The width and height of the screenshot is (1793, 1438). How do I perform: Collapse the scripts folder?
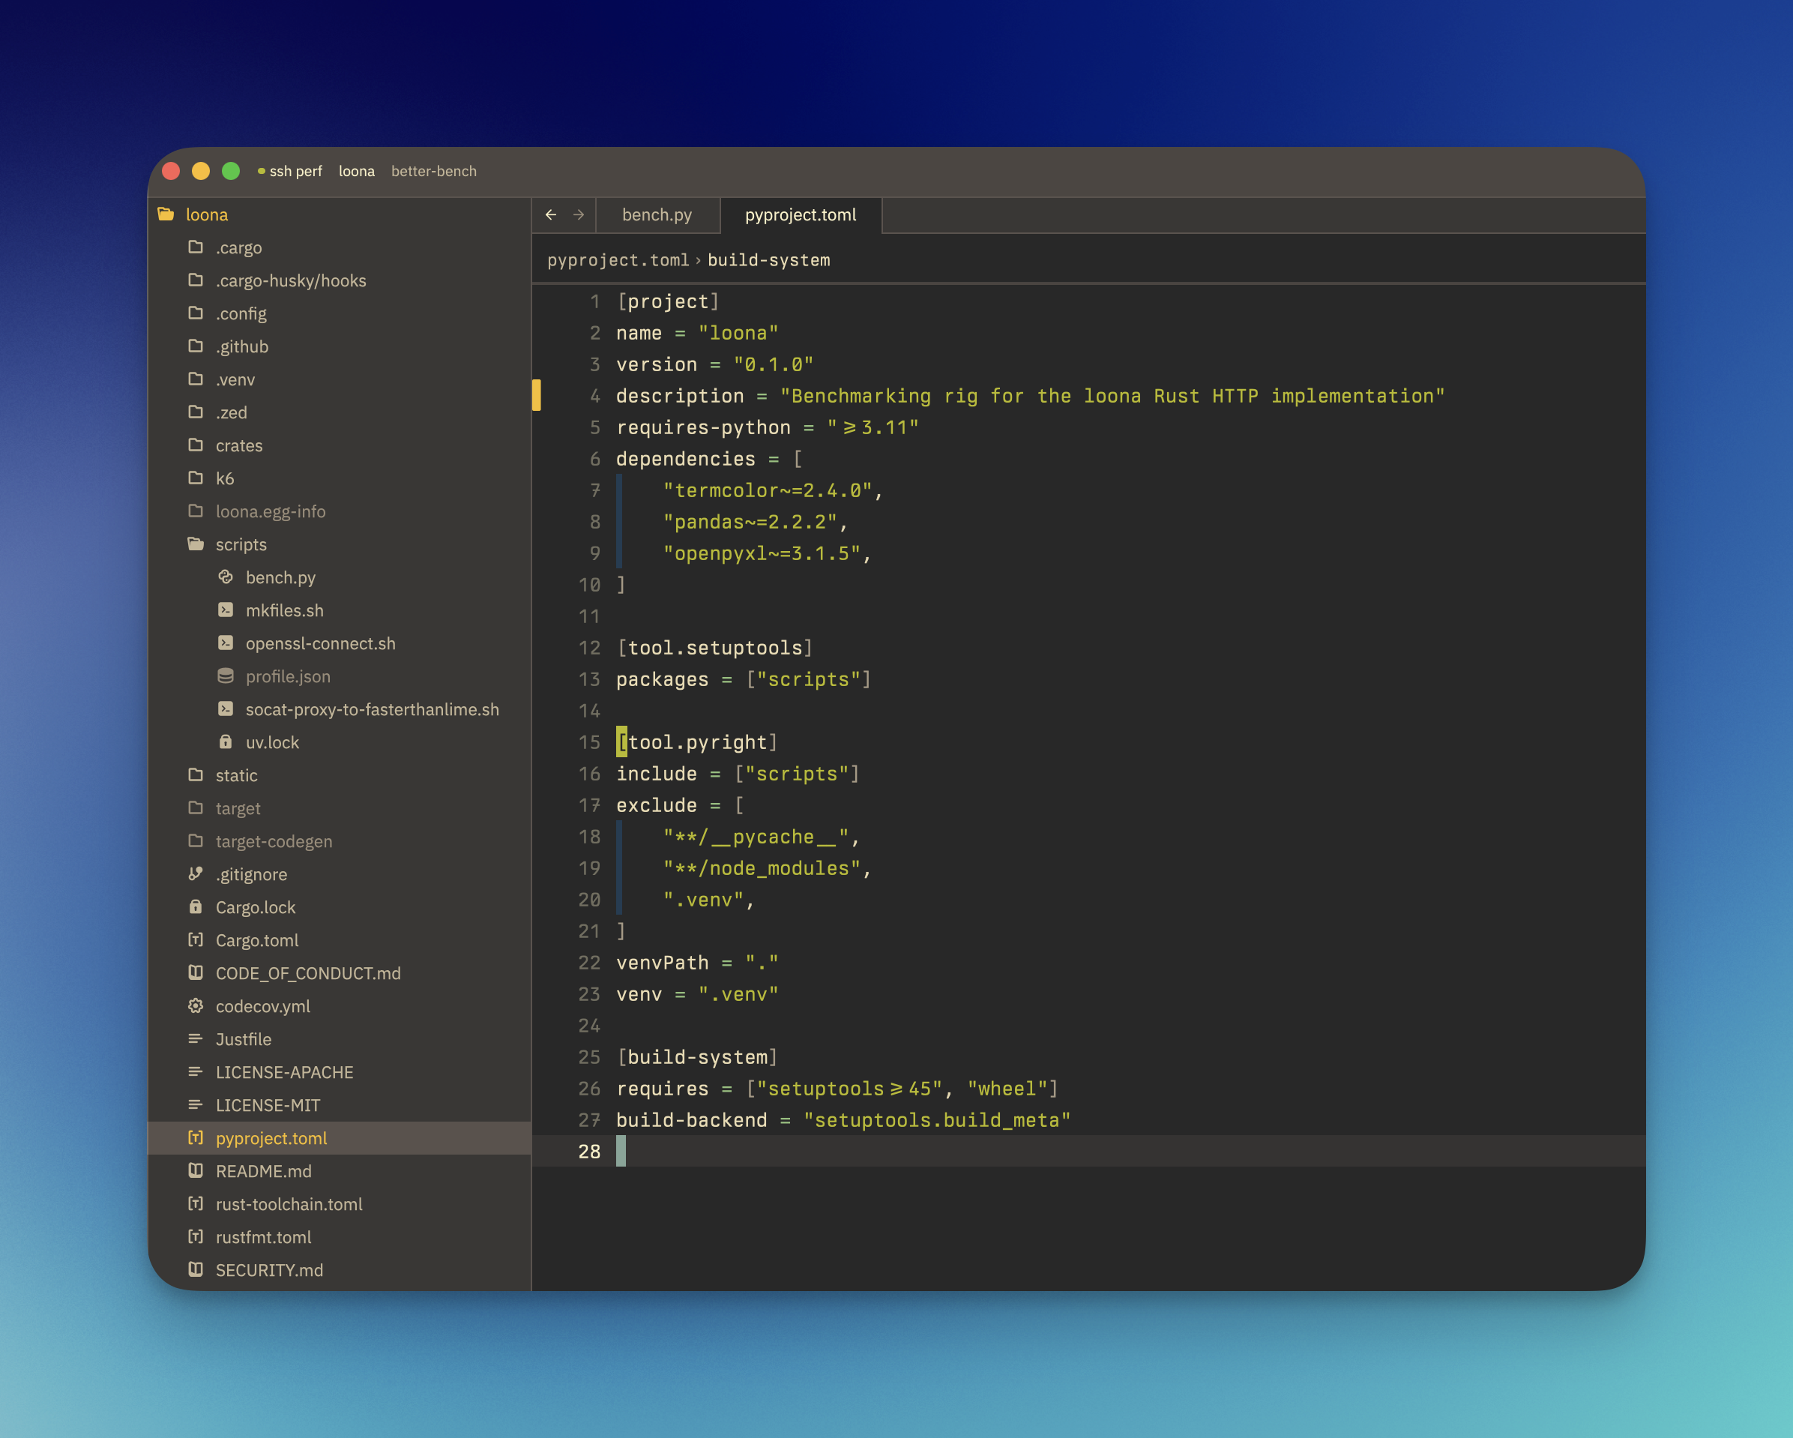pos(240,545)
